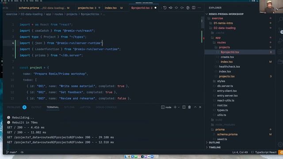Open the JUPYTER panel tab

point(85,107)
